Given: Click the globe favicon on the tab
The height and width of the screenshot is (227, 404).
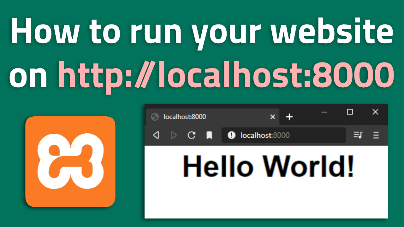Looking at the screenshot, I should (x=155, y=117).
